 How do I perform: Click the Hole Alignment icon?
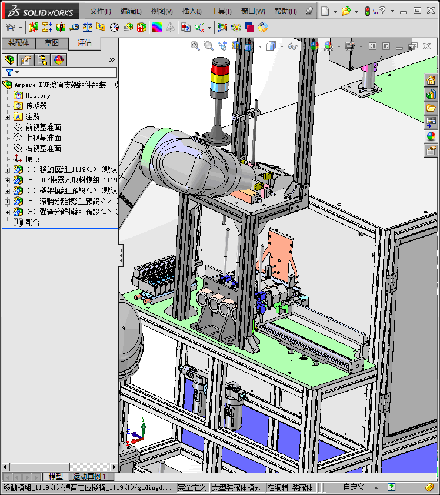pos(61,28)
